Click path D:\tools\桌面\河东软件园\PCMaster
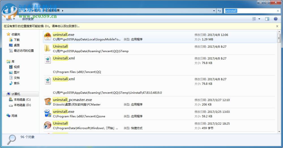Image resolution: width=283 pixels, height=148 pixels. point(77,105)
